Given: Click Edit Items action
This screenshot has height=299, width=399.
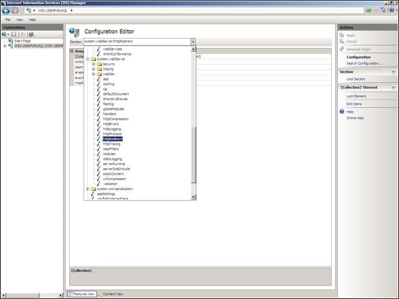Looking at the screenshot, I should (x=353, y=104).
